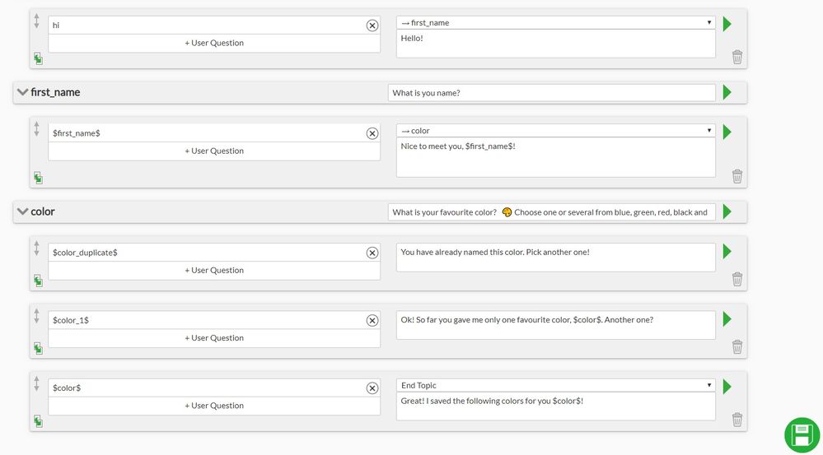Screen dimensions: 823x455
Task: Delete the '$color_duplicate$' rule
Action: (x=737, y=279)
